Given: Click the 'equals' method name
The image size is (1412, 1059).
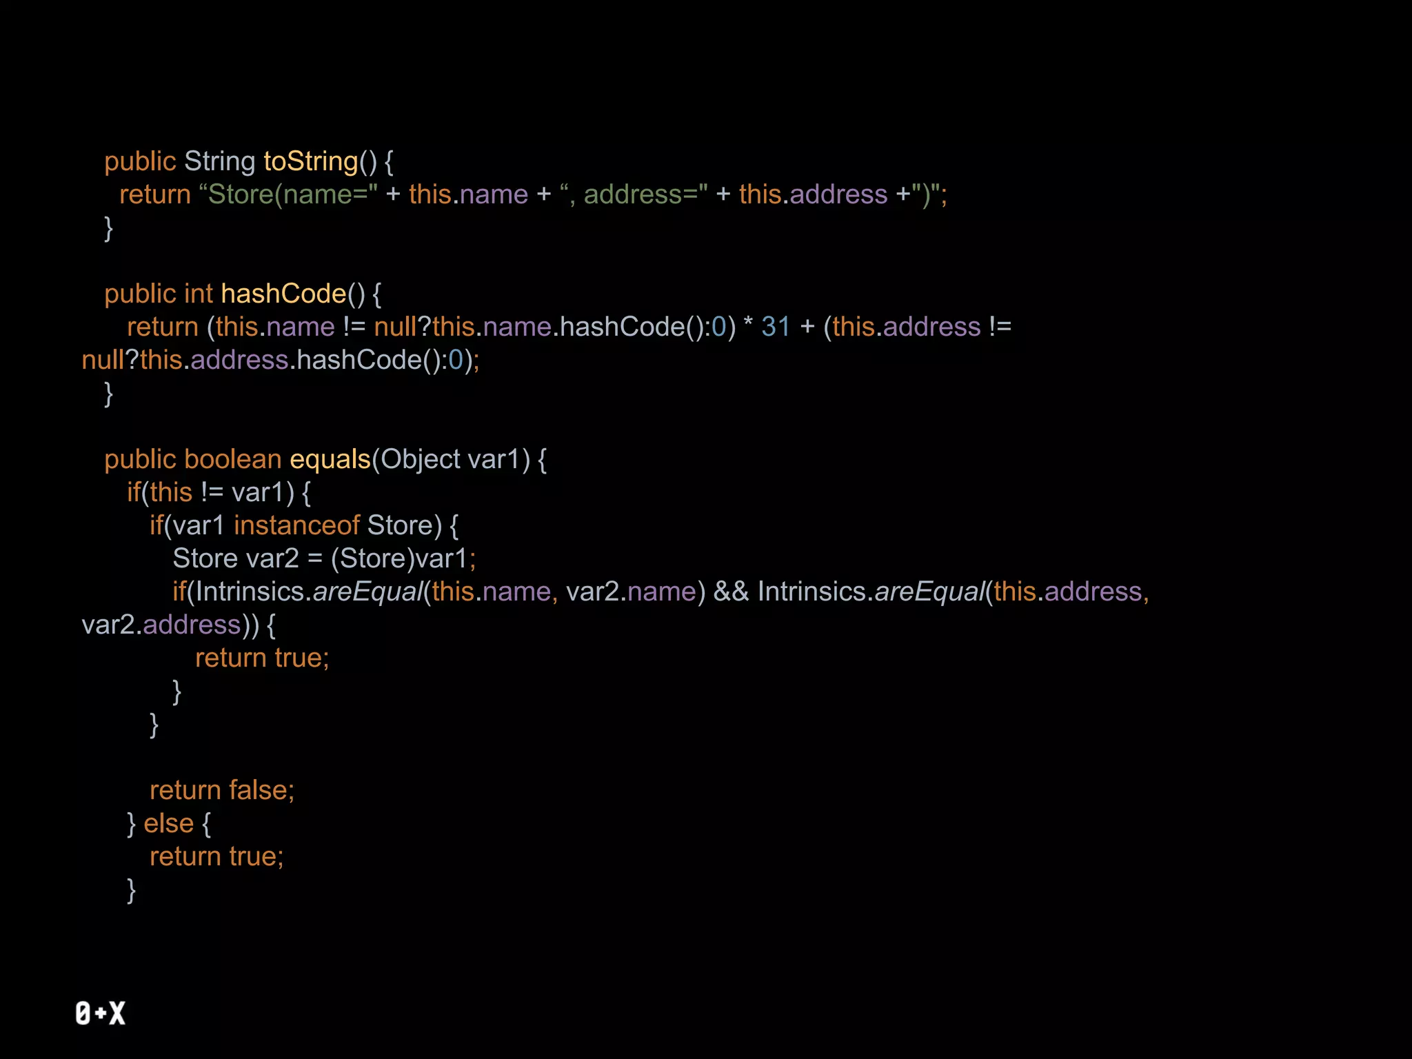Looking at the screenshot, I should pyautogui.click(x=330, y=460).
